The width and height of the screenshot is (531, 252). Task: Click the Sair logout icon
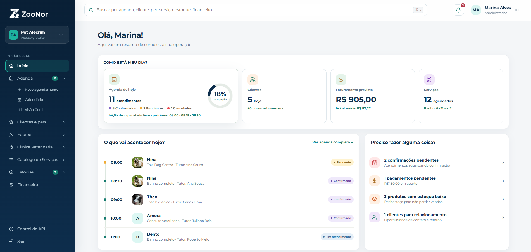11,241
